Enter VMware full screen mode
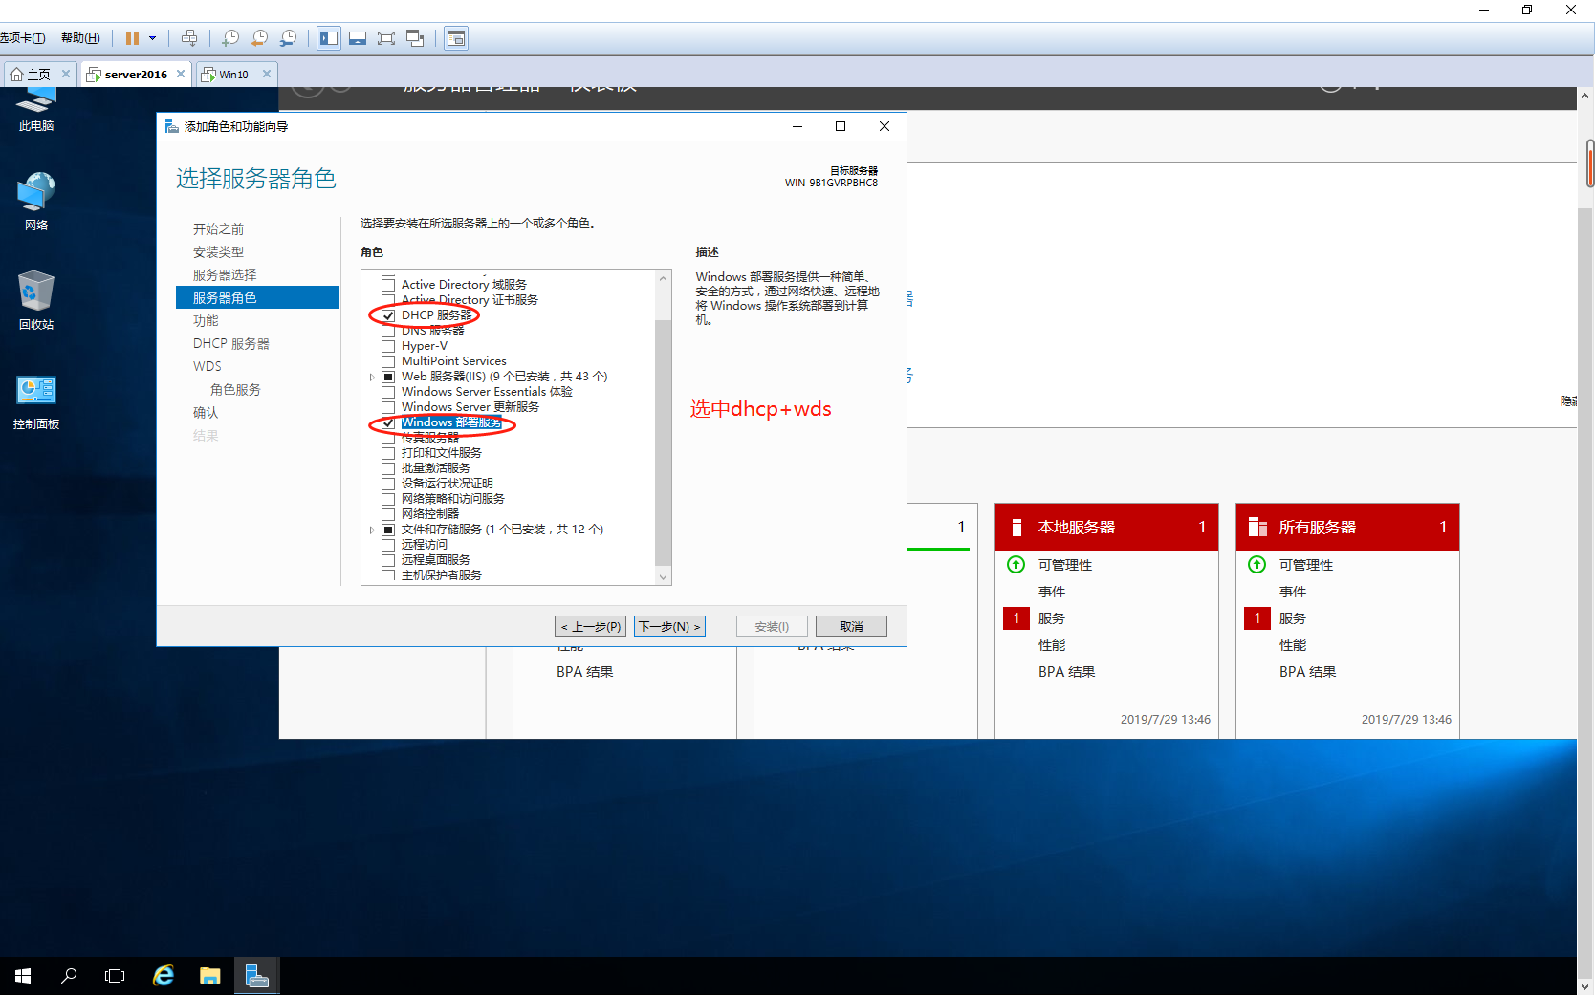The height and width of the screenshot is (995, 1595). click(x=386, y=38)
